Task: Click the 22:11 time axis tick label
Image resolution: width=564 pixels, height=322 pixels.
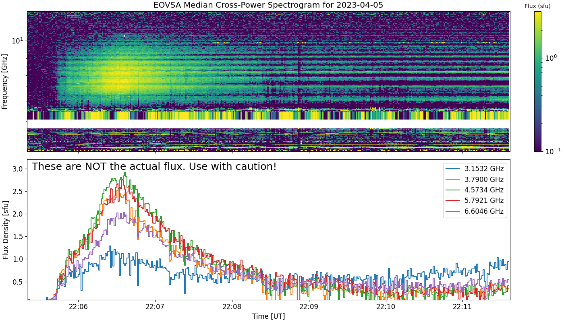Action: click(463, 307)
